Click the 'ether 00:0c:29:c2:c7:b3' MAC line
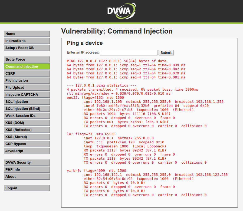The image size is (243, 211). (x=139, y=110)
